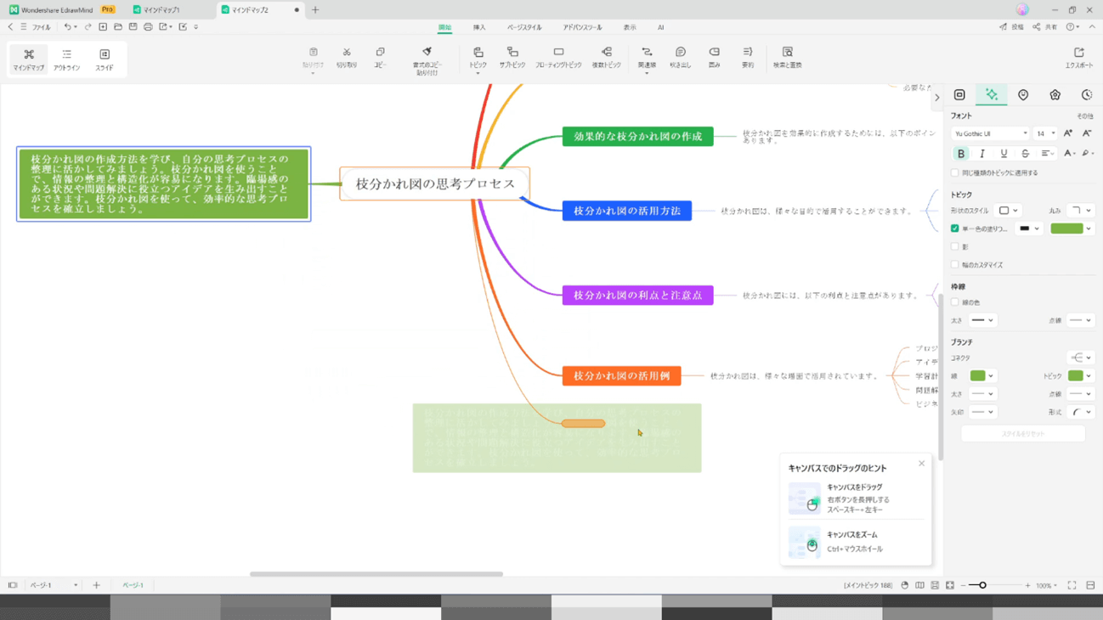Add a new page with plus button
1103x620 pixels.
coord(96,585)
